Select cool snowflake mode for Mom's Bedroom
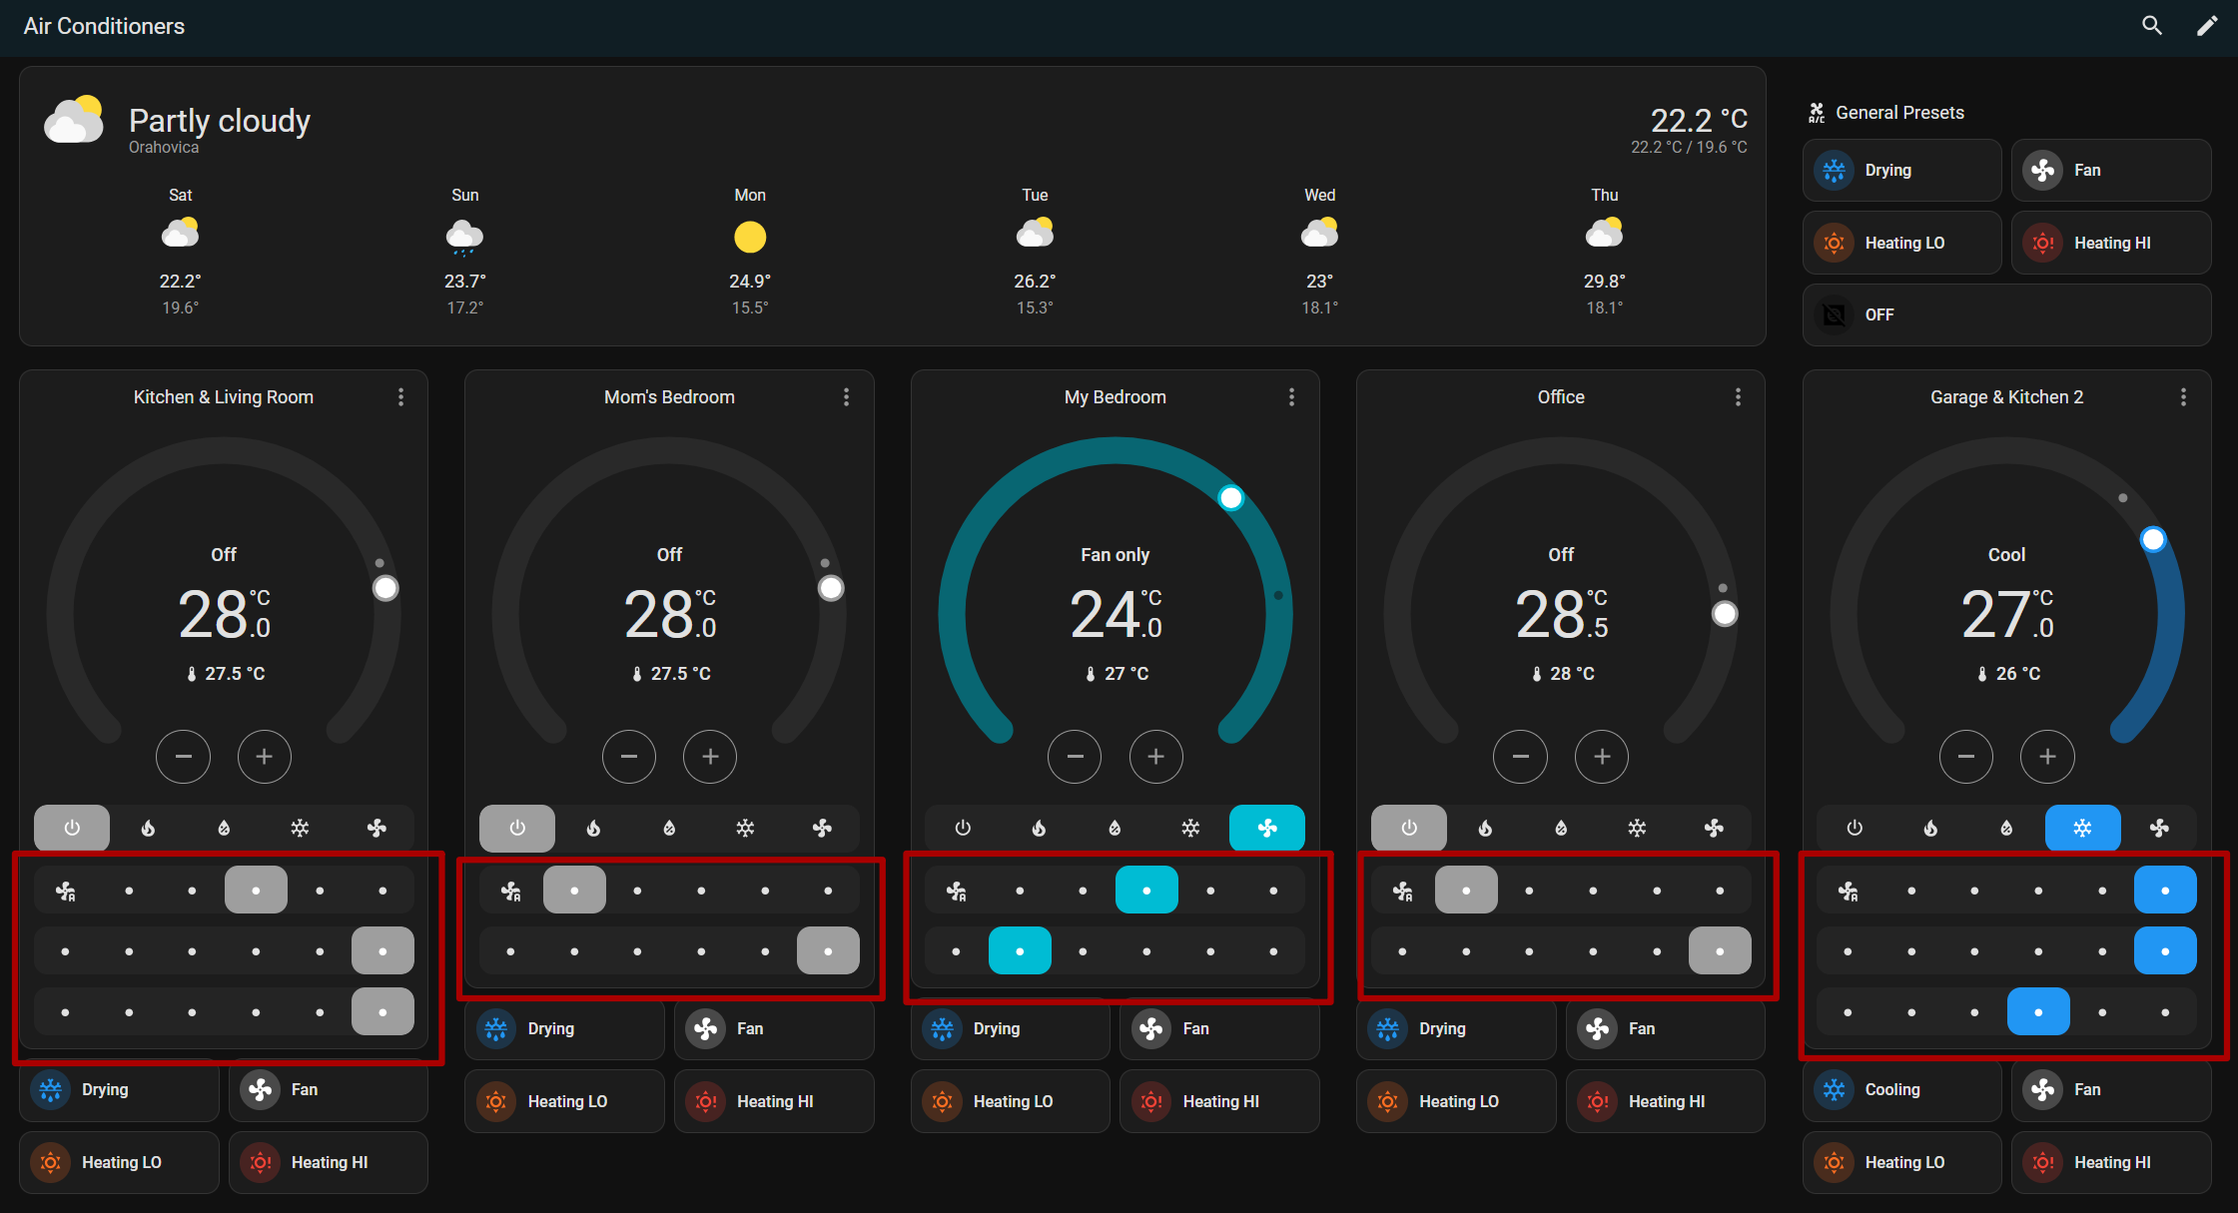Image resolution: width=2238 pixels, height=1213 pixels. pos(745,828)
